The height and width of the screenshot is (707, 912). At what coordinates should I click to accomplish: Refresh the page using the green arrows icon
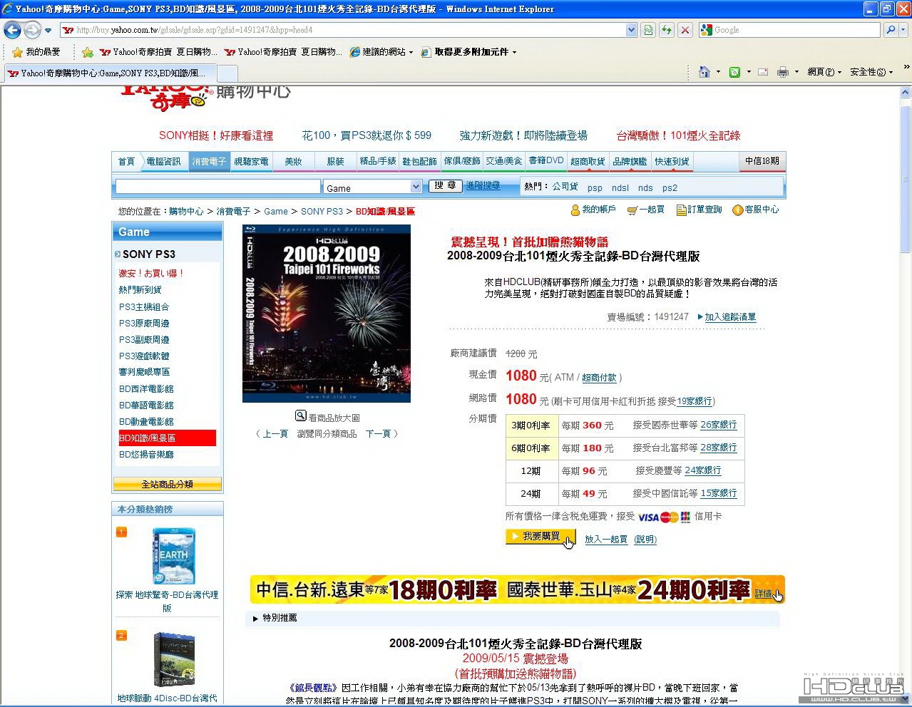[667, 30]
